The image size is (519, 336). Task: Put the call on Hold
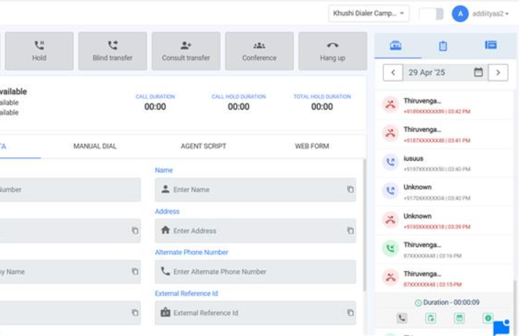pyautogui.click(x=39, y=51)
